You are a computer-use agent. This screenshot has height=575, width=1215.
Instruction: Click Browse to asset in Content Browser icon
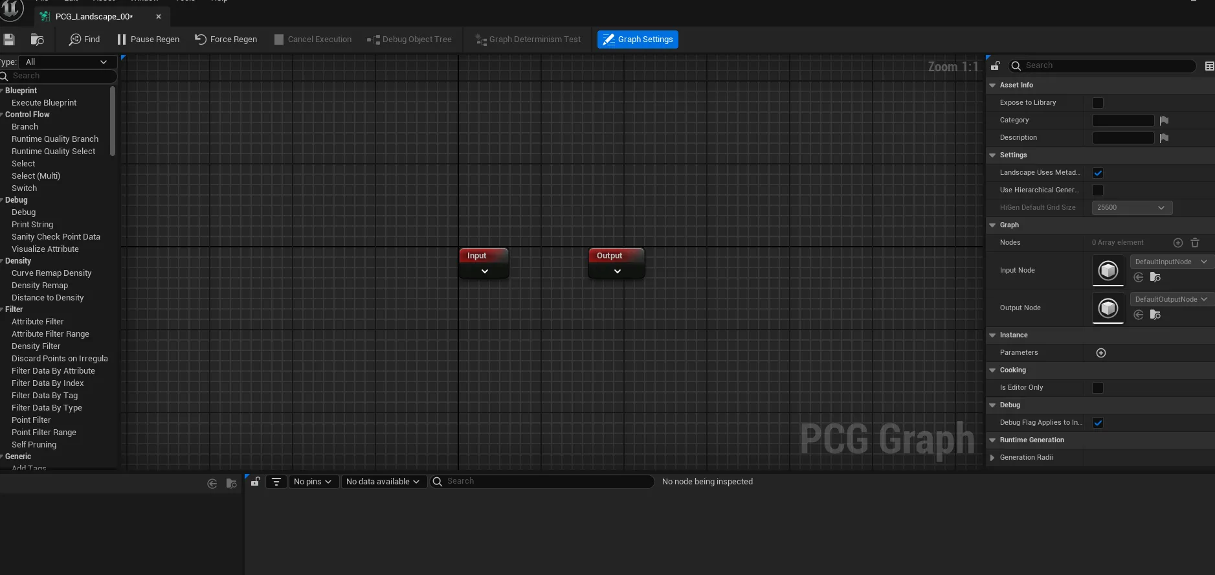pyautogui.click(x=37, y=39)
